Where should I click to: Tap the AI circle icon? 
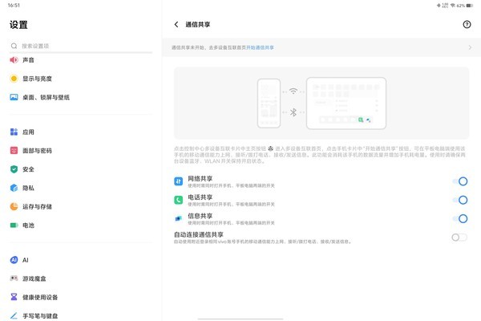[14, 260]
